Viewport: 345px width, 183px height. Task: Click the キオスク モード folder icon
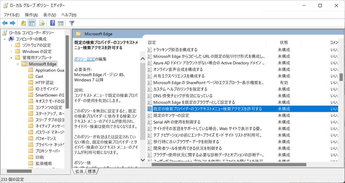pos(30,101)
